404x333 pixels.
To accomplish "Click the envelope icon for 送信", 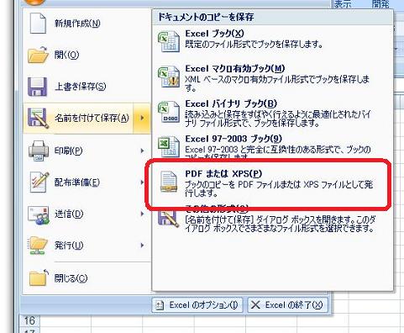I will click(39, 214).
